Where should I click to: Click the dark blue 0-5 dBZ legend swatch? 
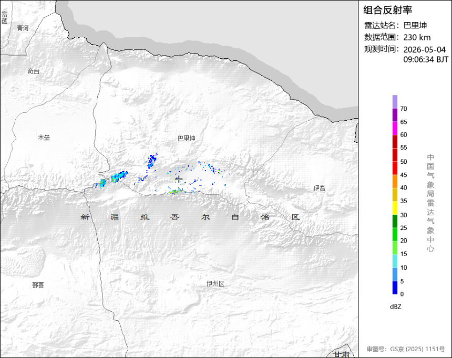click(x=395, y=288)
